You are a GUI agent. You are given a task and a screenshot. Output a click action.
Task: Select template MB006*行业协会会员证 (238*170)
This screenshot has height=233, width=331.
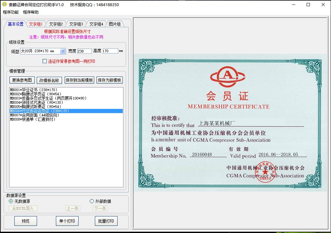click(66, 111)
